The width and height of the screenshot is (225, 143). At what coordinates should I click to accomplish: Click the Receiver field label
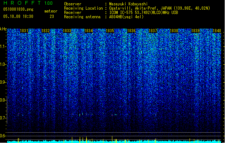pyautogui.click(x=73, y=13)
